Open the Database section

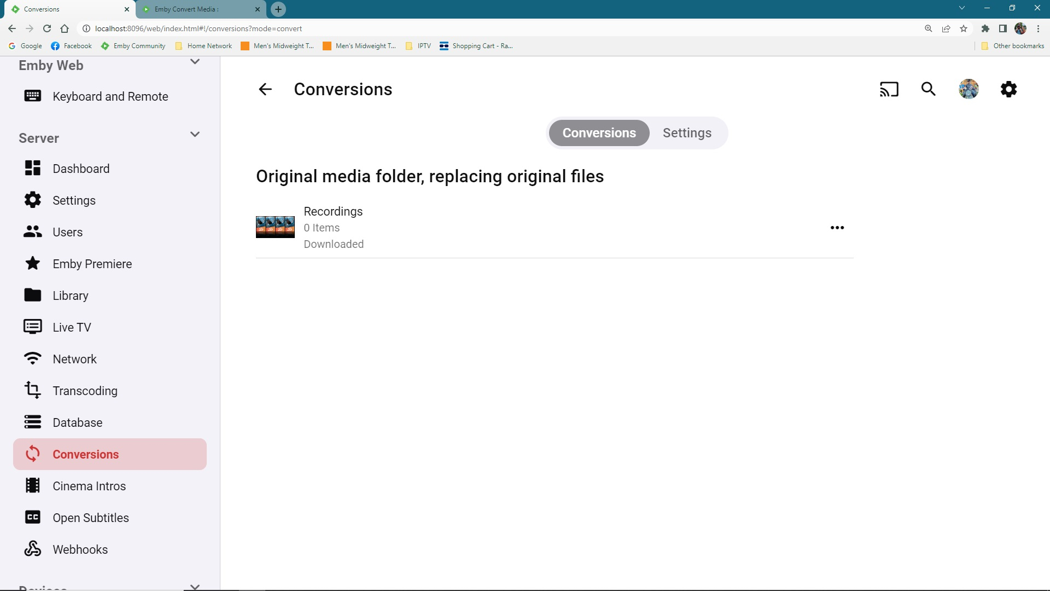77,422
